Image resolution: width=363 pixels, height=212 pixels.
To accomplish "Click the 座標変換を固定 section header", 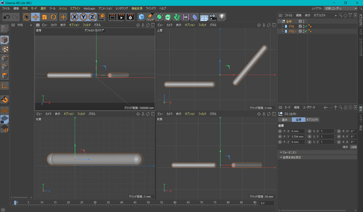I will (291, 157).
